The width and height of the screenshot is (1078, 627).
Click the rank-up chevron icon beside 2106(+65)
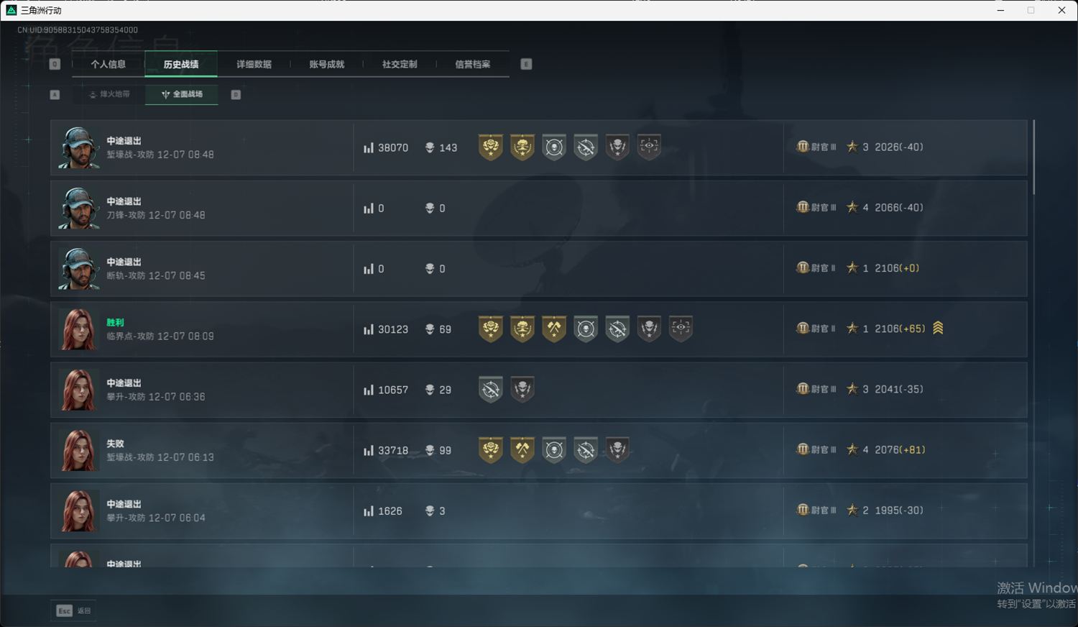[938, 328]
